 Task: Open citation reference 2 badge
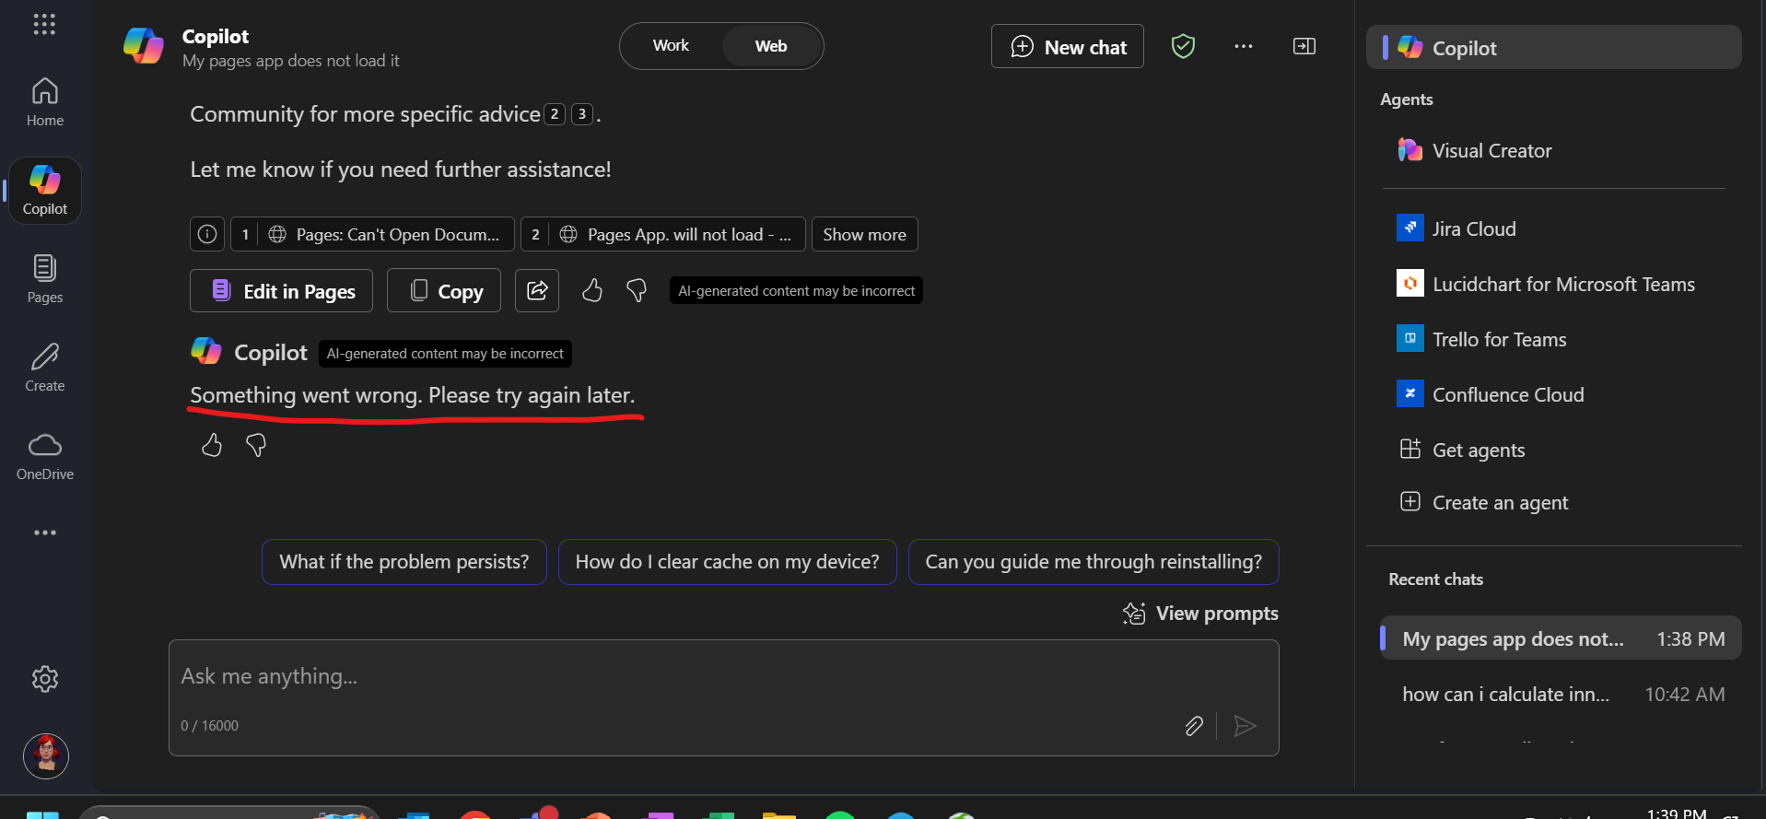tap(555, 114)
